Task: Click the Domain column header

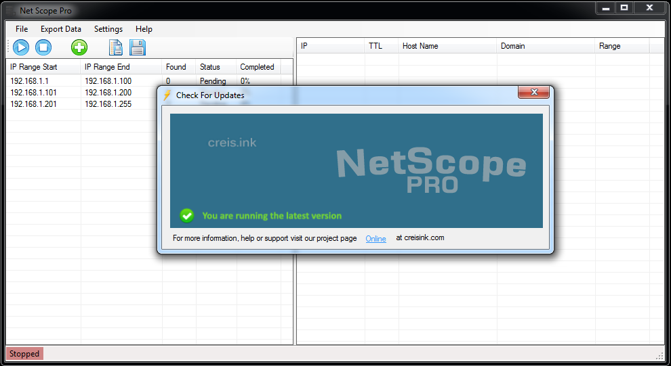Action: 546,46
